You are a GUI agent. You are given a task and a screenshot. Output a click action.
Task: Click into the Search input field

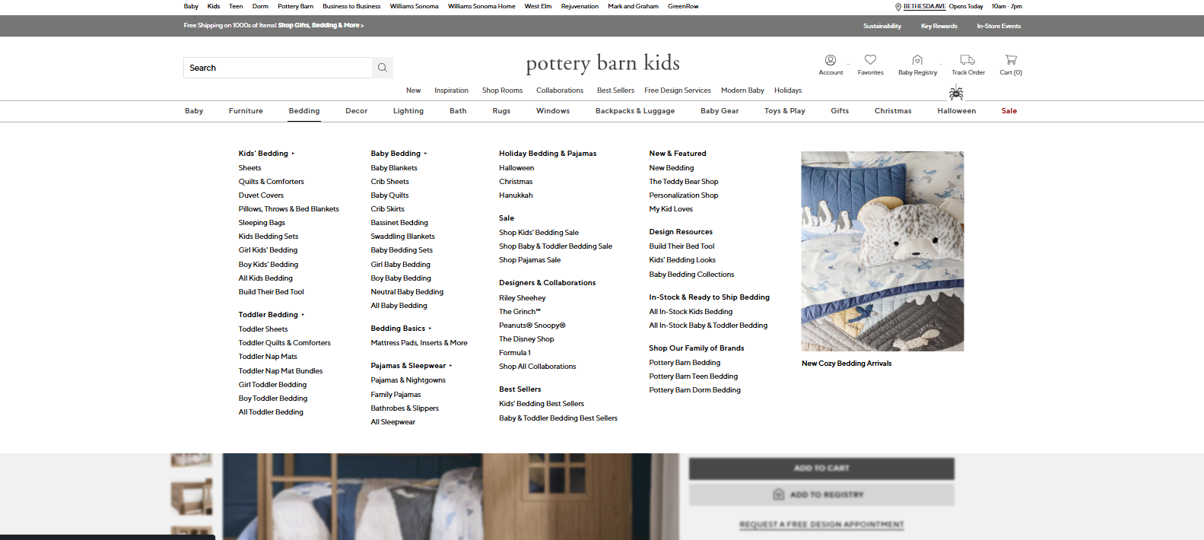click(x=278, y=68)
